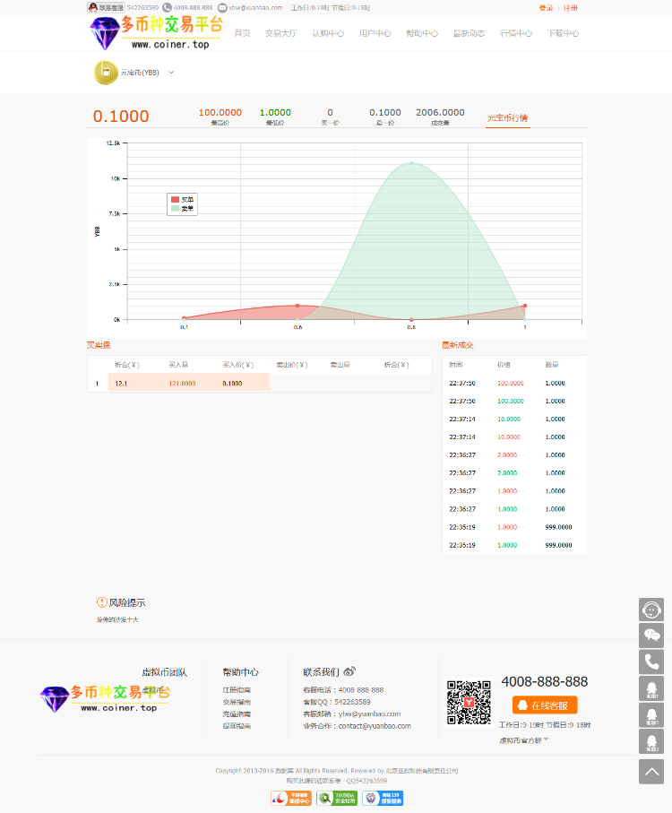Click the 买卖盘 section heading
Viewport: 672px width, 813px height.
pyautogui.click(x=99, y=345)
